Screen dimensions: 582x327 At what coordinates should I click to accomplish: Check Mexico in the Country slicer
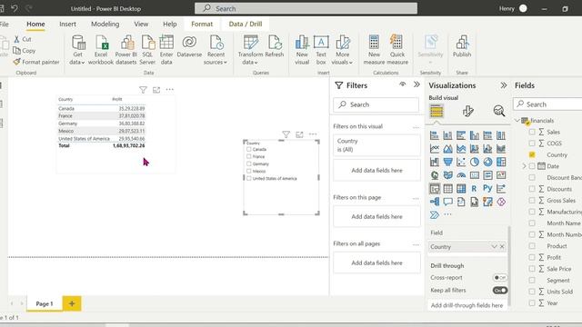249,171
